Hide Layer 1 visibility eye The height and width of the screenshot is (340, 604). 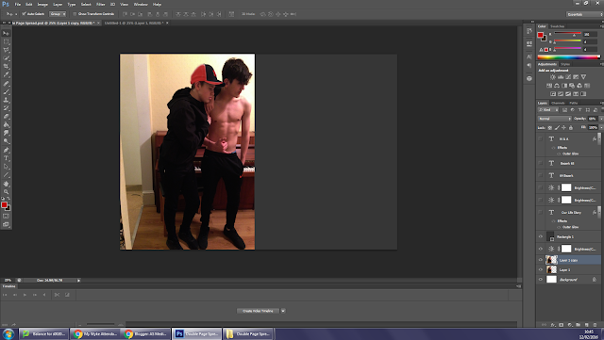(x=541, y=270)
